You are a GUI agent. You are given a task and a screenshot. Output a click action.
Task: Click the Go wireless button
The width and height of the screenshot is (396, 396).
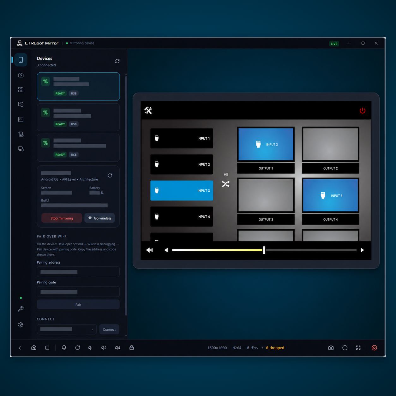[x=99, y=218]
